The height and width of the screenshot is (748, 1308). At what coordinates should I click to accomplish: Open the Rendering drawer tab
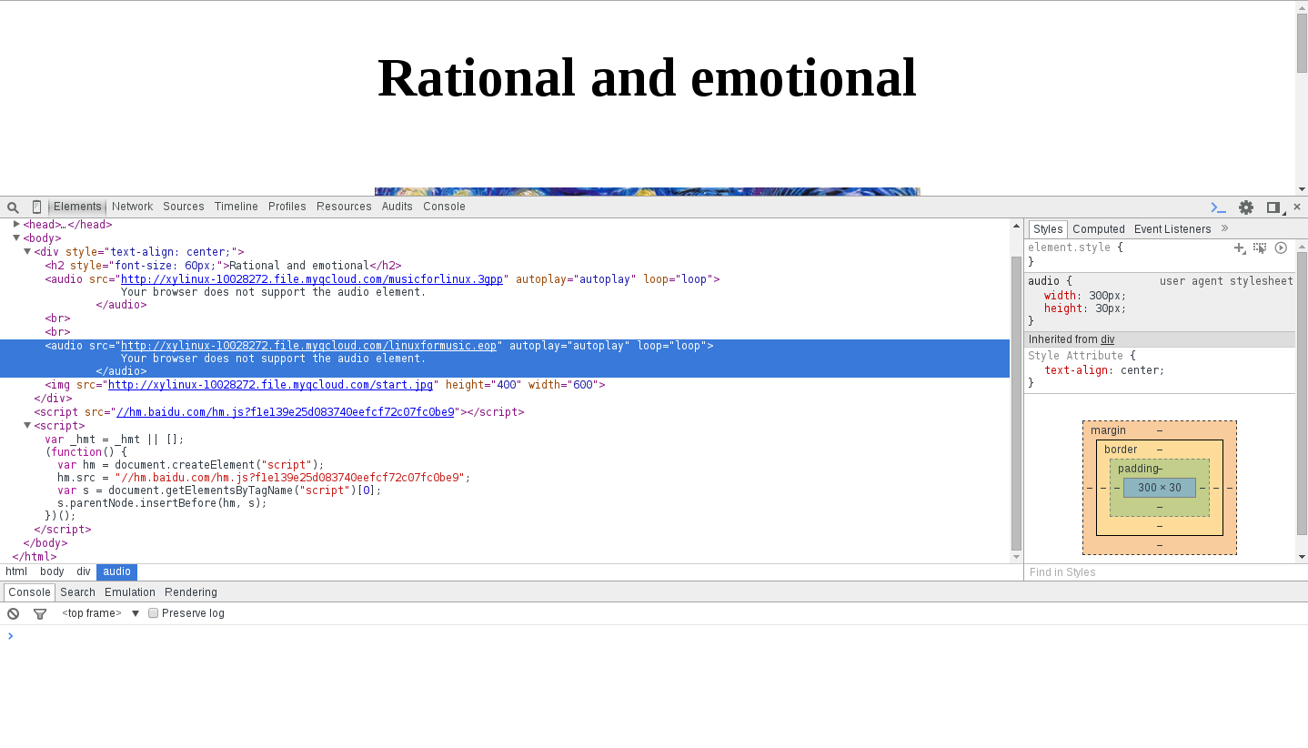point(191,592)
